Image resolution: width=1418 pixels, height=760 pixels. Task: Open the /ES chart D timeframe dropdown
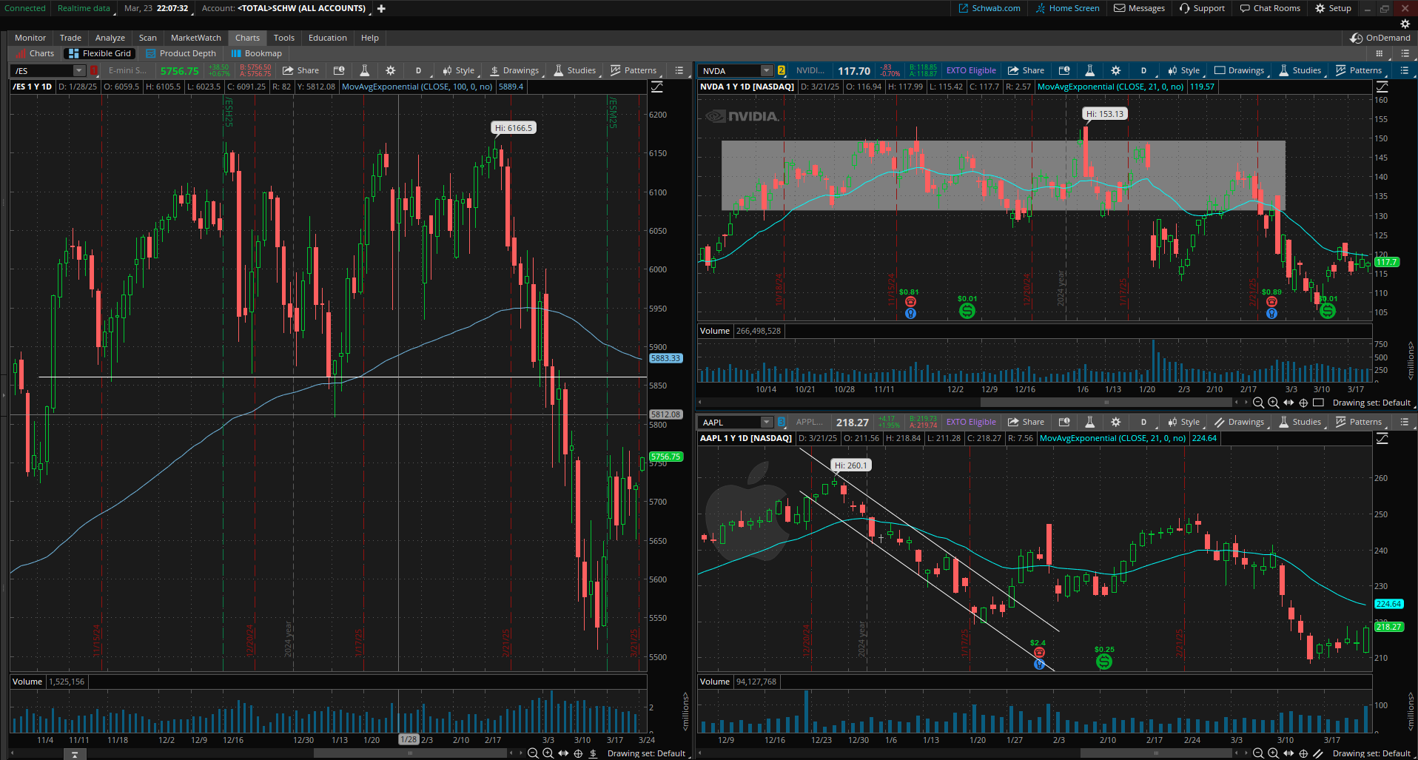pyautogui.click(x=420, y=70)
